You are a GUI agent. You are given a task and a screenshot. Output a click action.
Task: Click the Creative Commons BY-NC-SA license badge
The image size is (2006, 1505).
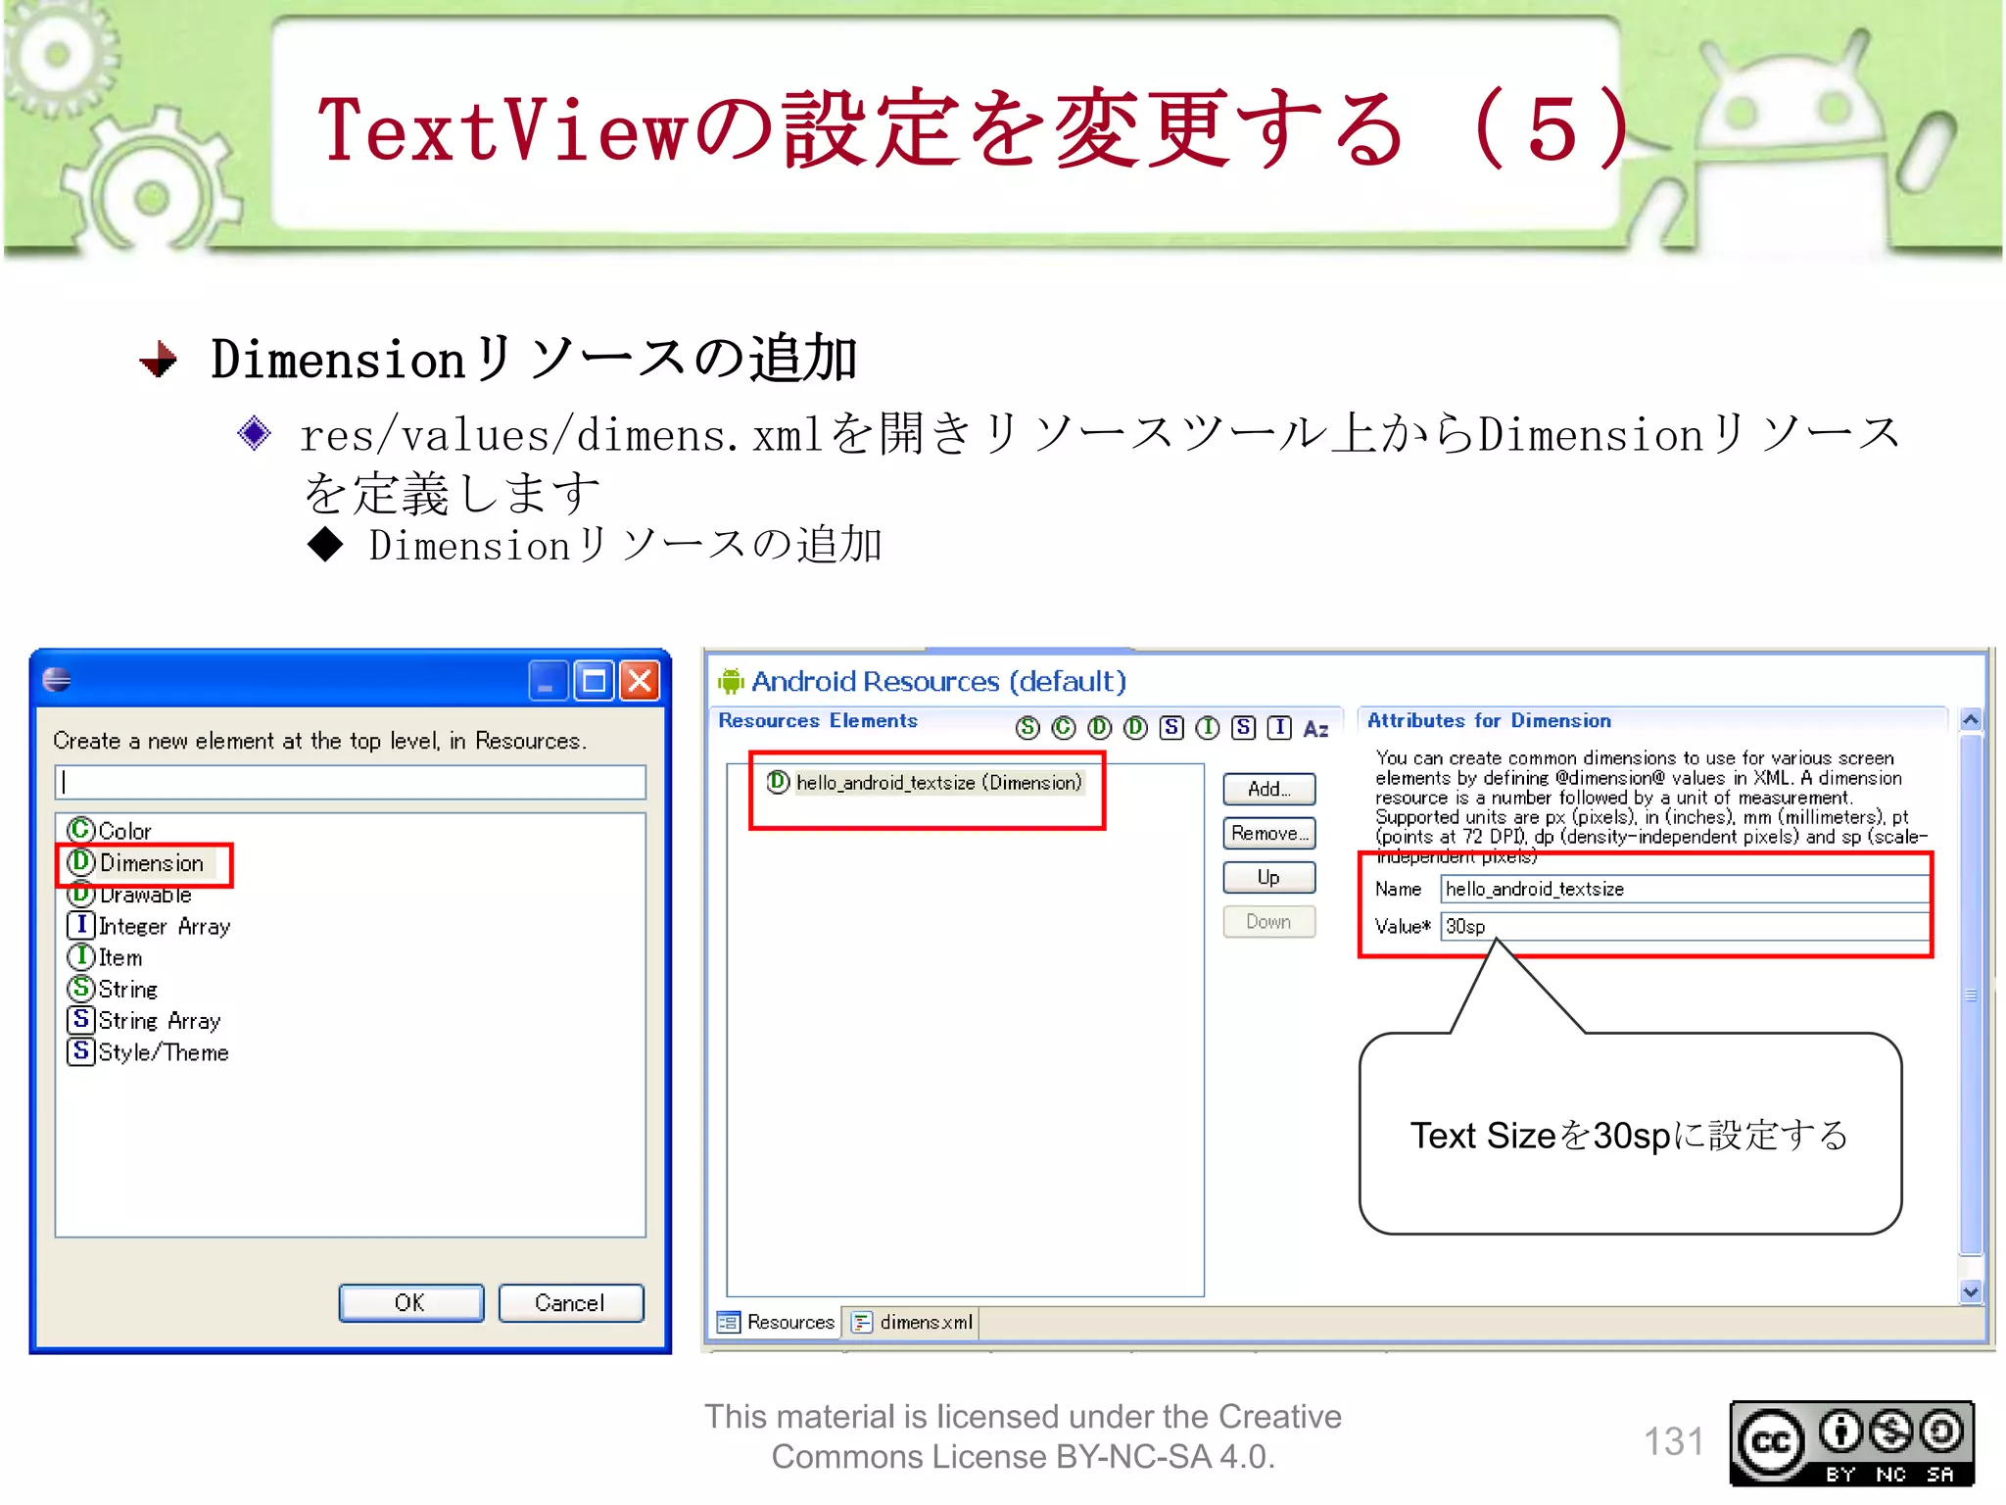(x=1851, y=1443)
